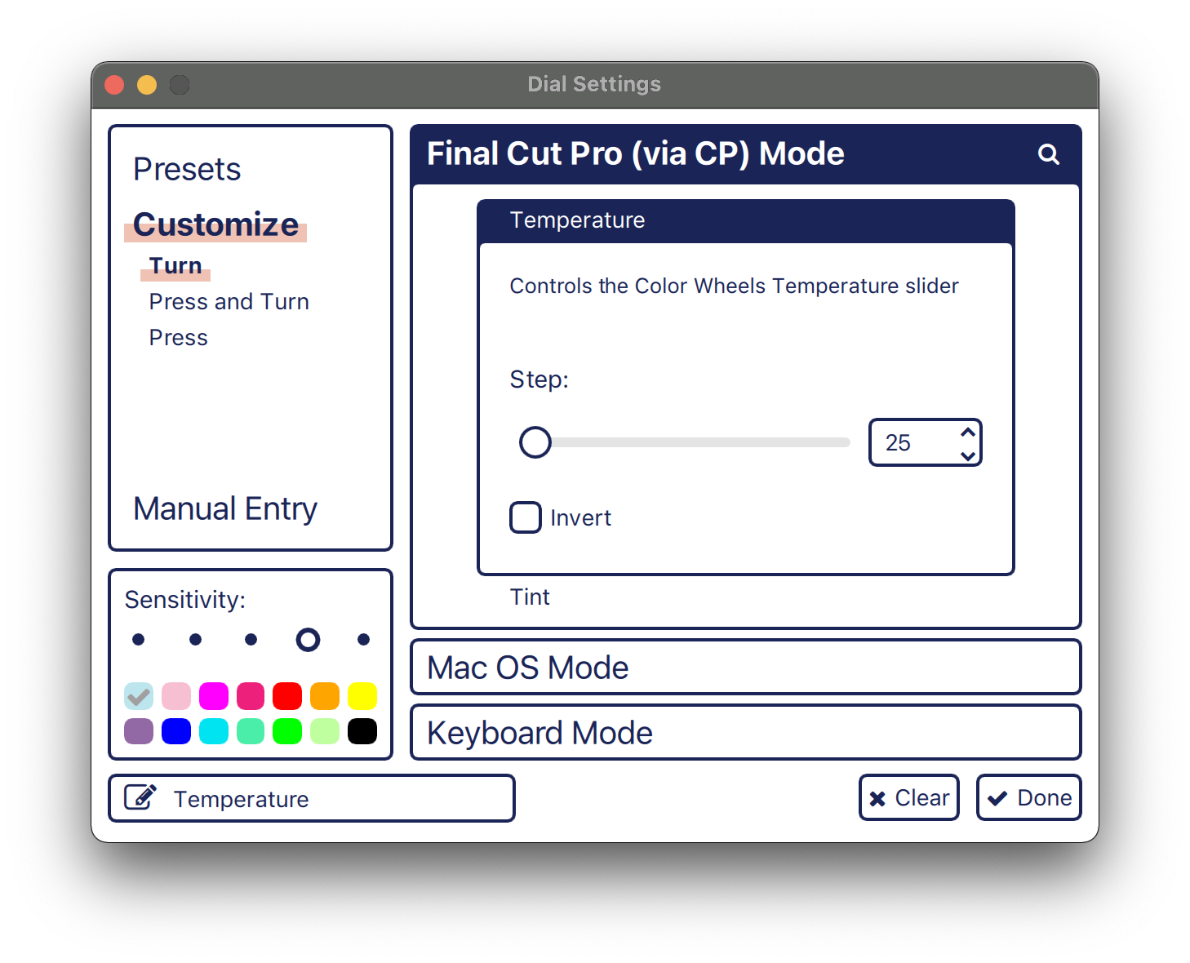Open Manual Entry
The height and width of the screenshot is (963, 1190).
click(x=224, y=509)
